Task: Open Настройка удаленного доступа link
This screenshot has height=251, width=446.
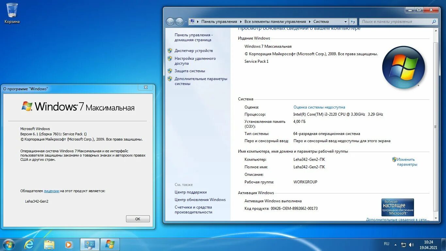Action: point(195,61)
